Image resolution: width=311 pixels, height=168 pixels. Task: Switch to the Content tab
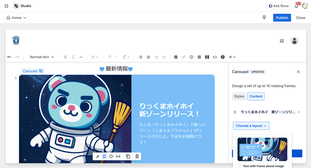[256, 96]
